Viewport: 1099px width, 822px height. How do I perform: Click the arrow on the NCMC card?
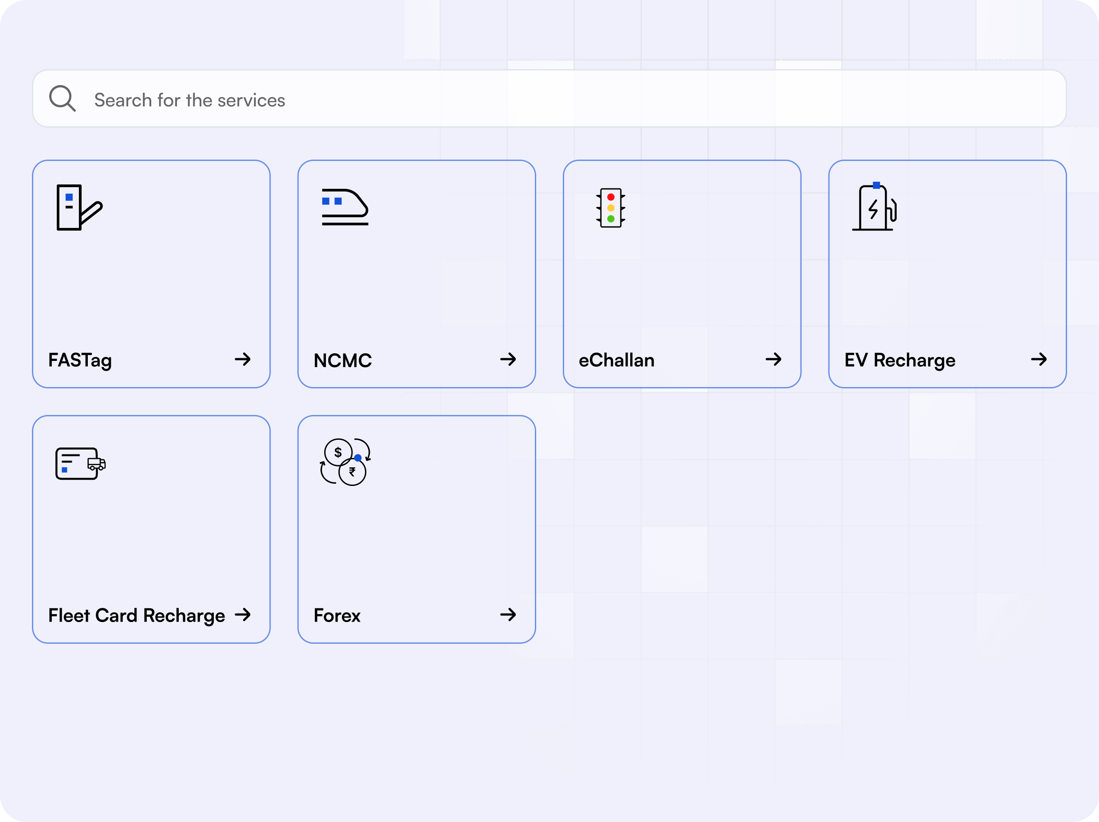[508, 359]
